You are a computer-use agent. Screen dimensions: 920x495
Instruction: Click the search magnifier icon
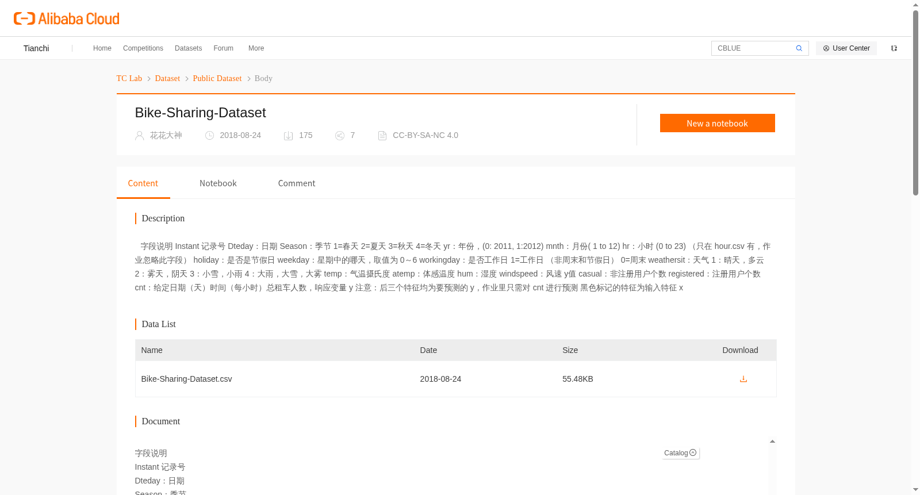pyautogui.click(x=799, y=48)
